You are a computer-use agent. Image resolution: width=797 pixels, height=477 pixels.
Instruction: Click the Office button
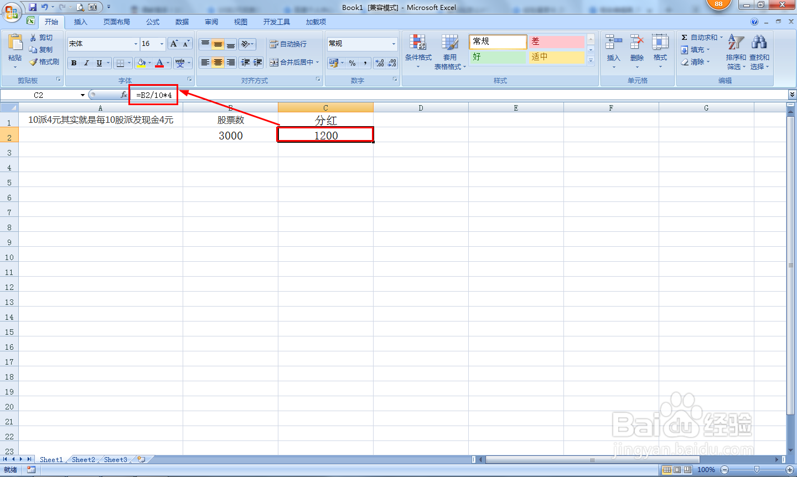(12, 12)
